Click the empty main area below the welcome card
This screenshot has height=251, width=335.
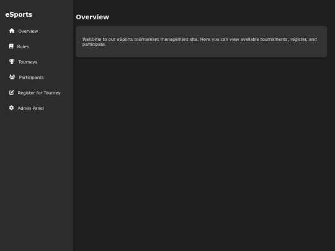click(x=204, y=154)
